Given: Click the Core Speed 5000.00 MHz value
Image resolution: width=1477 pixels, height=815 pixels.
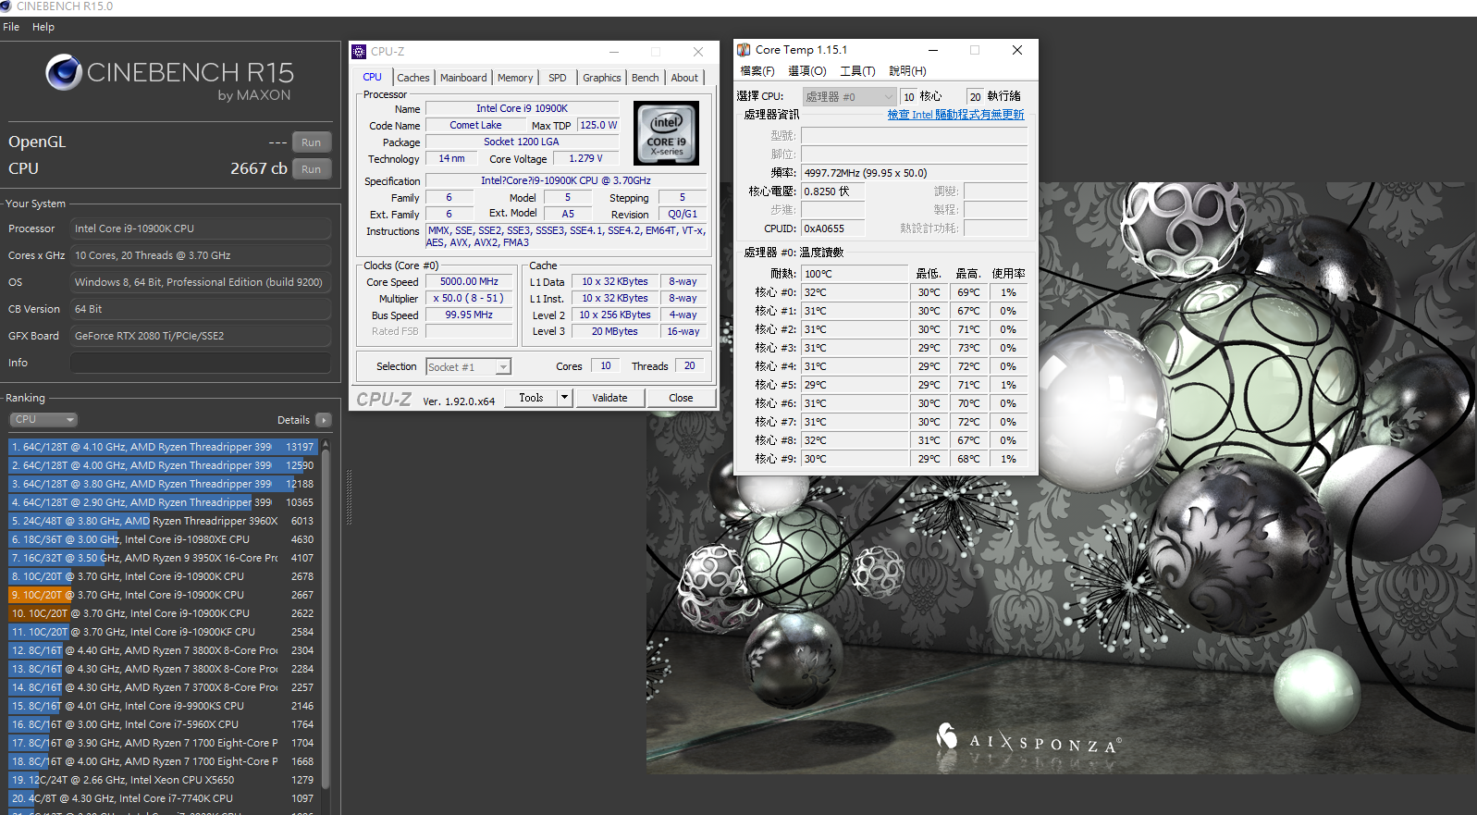Looking at the screenshot, I should (x=470, y=281).
